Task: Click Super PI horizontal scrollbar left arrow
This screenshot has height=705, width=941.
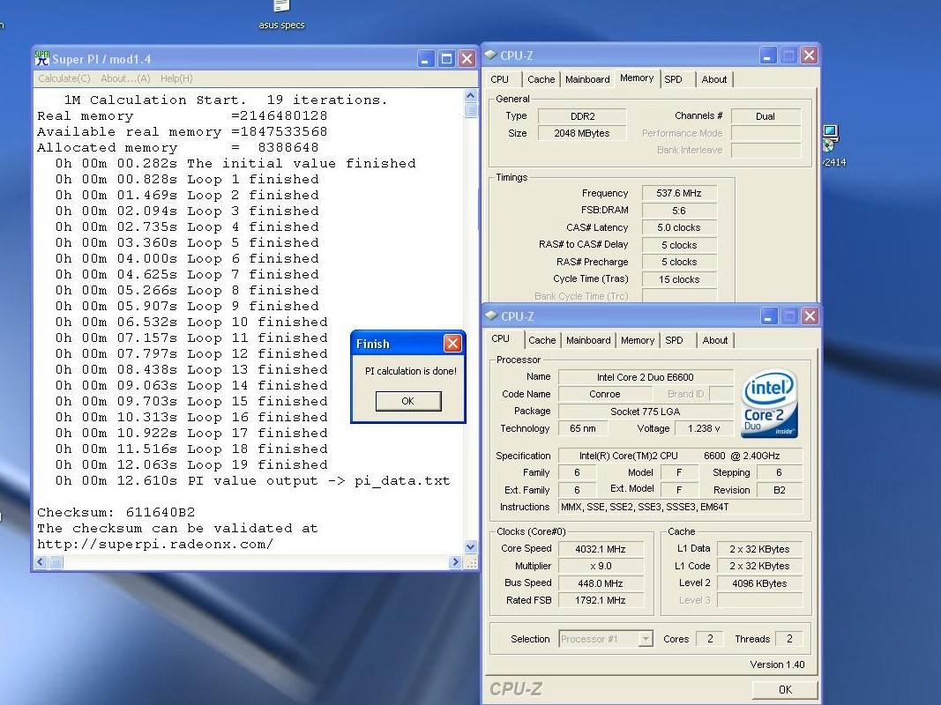Action: pos(41,562)
